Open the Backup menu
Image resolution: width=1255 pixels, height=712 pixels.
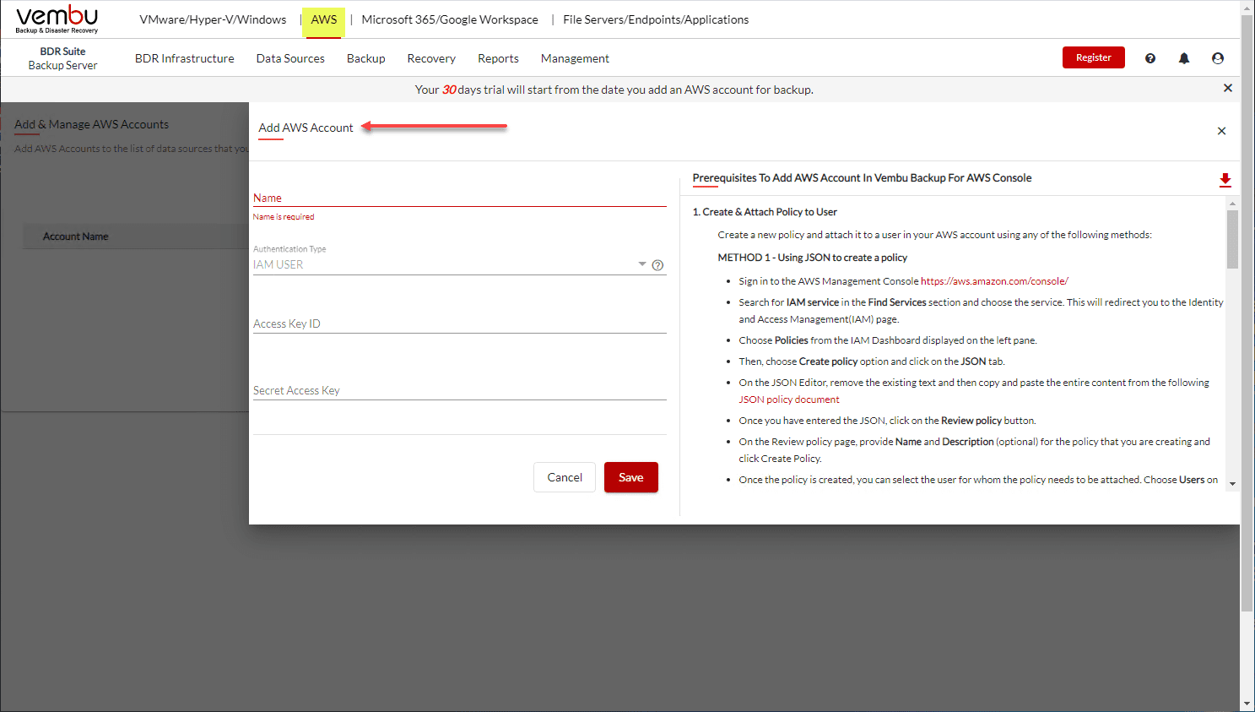coord(366,58)
